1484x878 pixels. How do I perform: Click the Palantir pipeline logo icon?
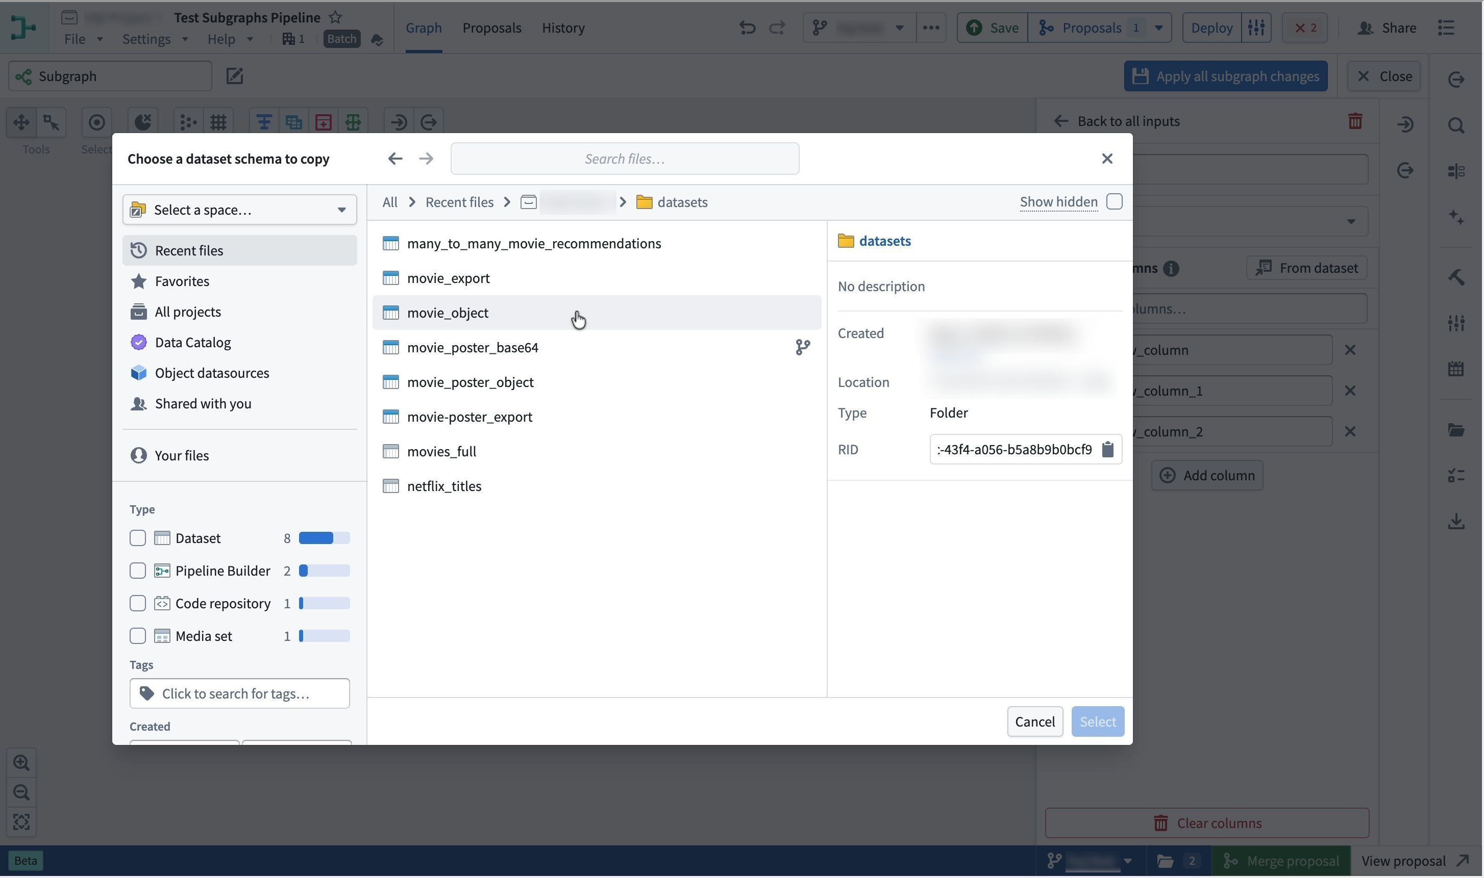(x=22, y=28)
